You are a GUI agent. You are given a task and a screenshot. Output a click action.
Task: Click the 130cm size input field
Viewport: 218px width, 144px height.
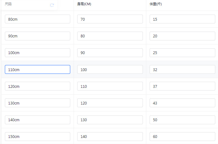[x=37, y=103]
